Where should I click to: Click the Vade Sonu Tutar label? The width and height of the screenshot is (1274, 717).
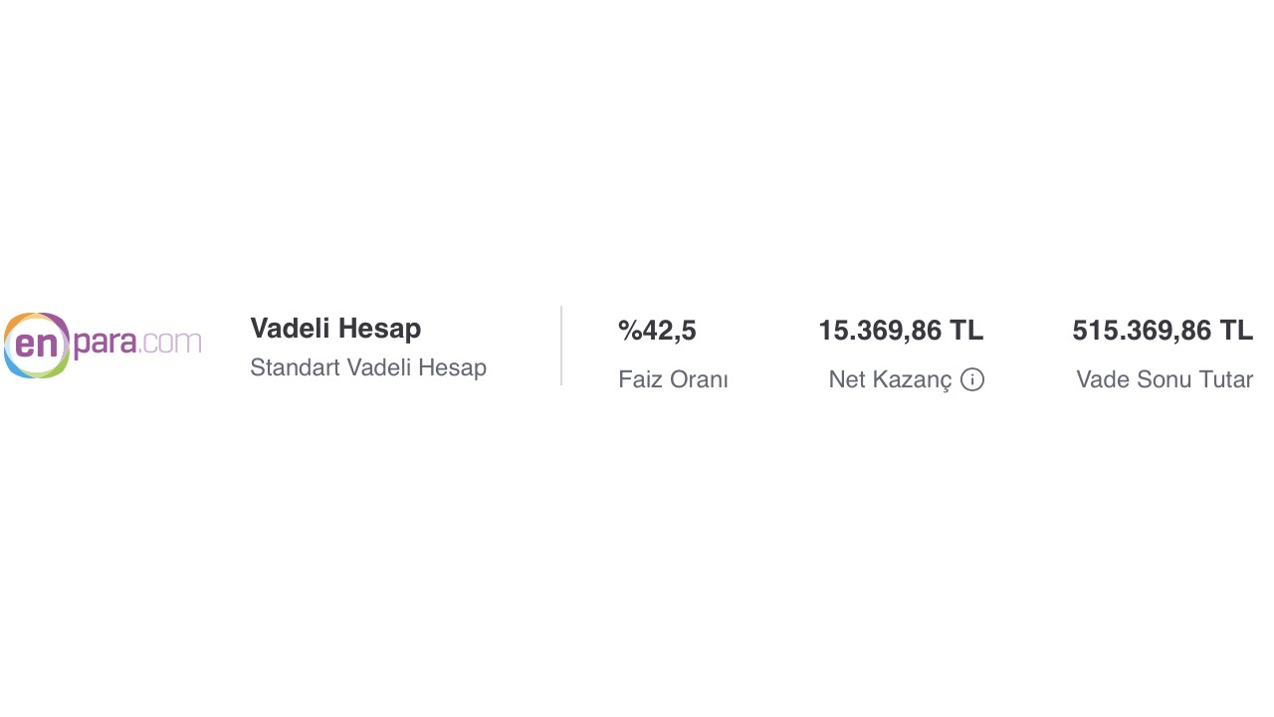(x=1164, y=379)
